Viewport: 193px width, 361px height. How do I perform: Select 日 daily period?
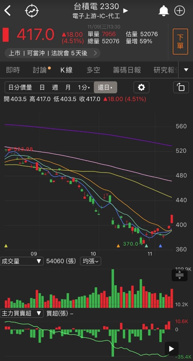(42, 87)
